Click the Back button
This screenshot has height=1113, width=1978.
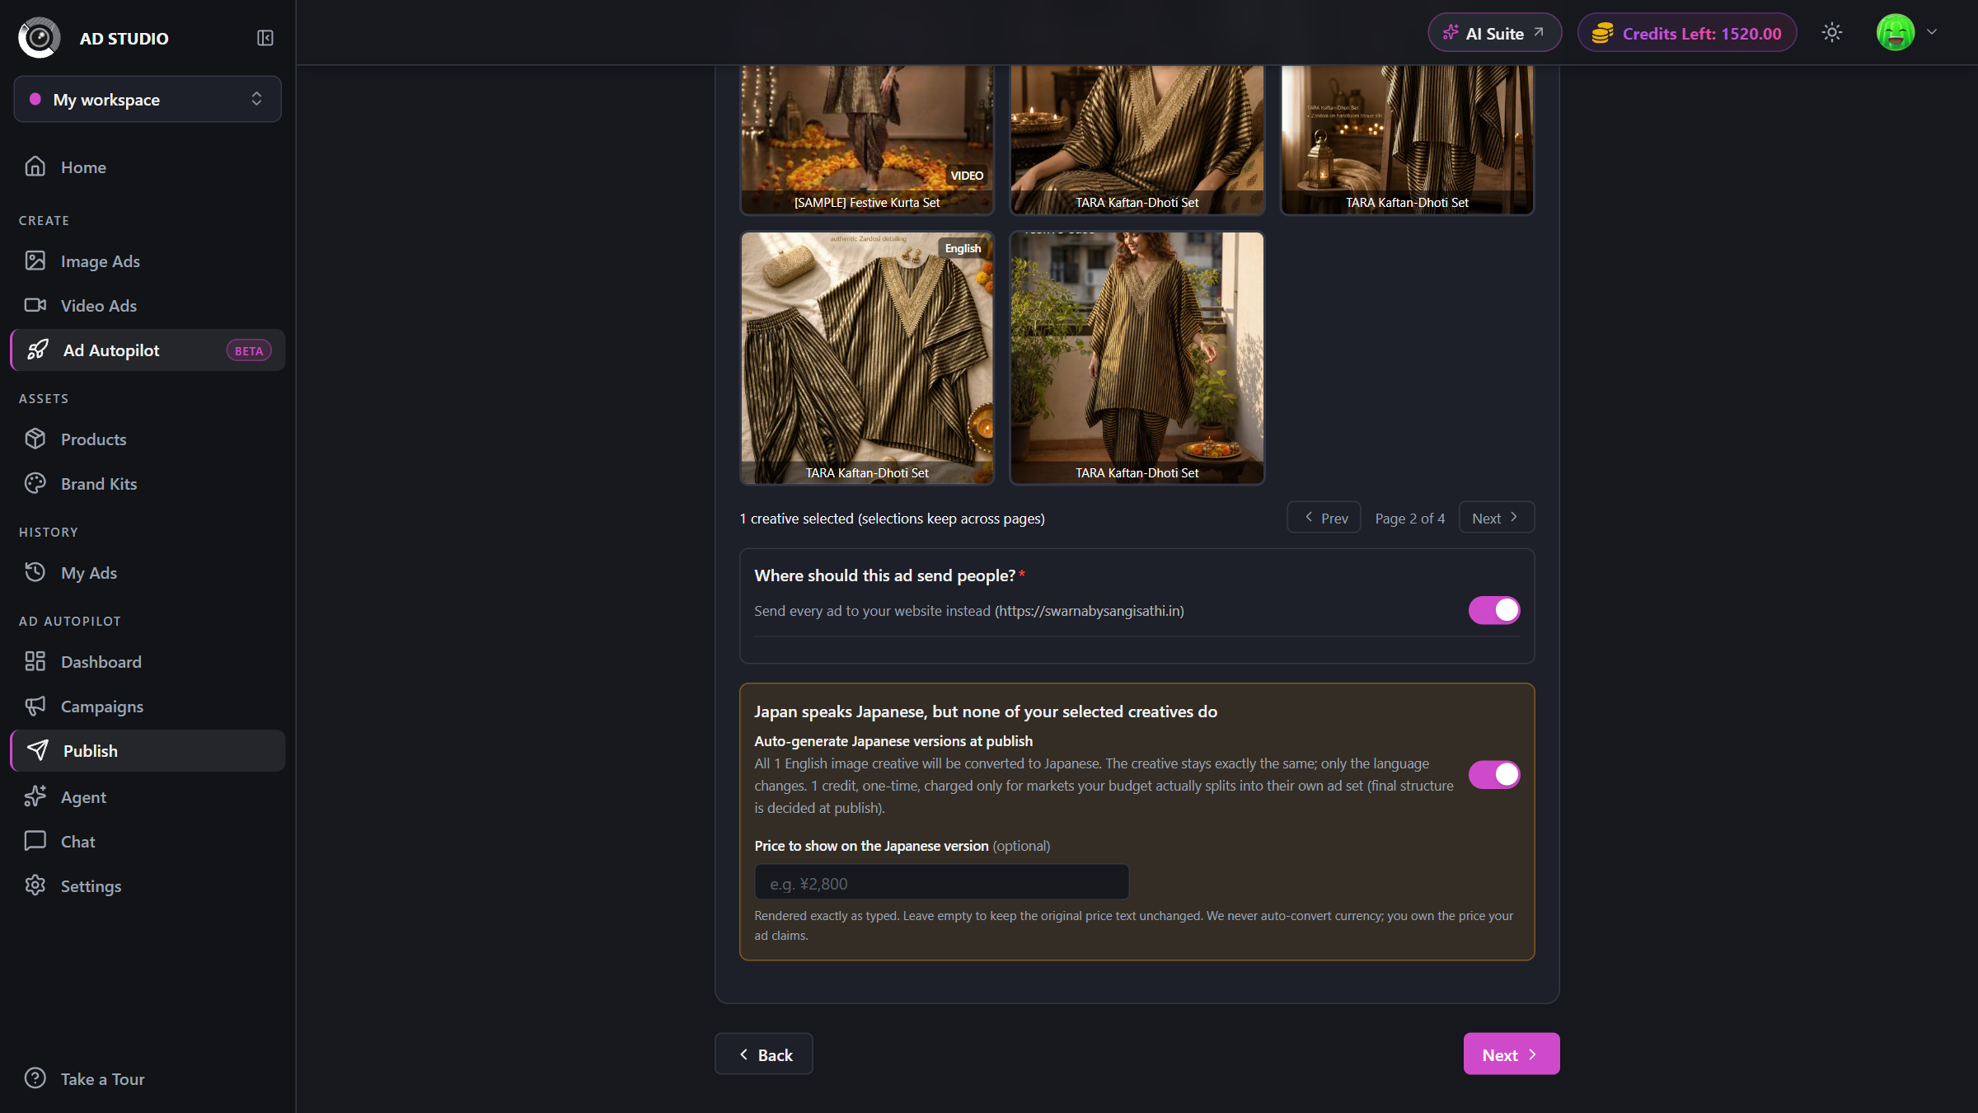tap(763, 1054)
